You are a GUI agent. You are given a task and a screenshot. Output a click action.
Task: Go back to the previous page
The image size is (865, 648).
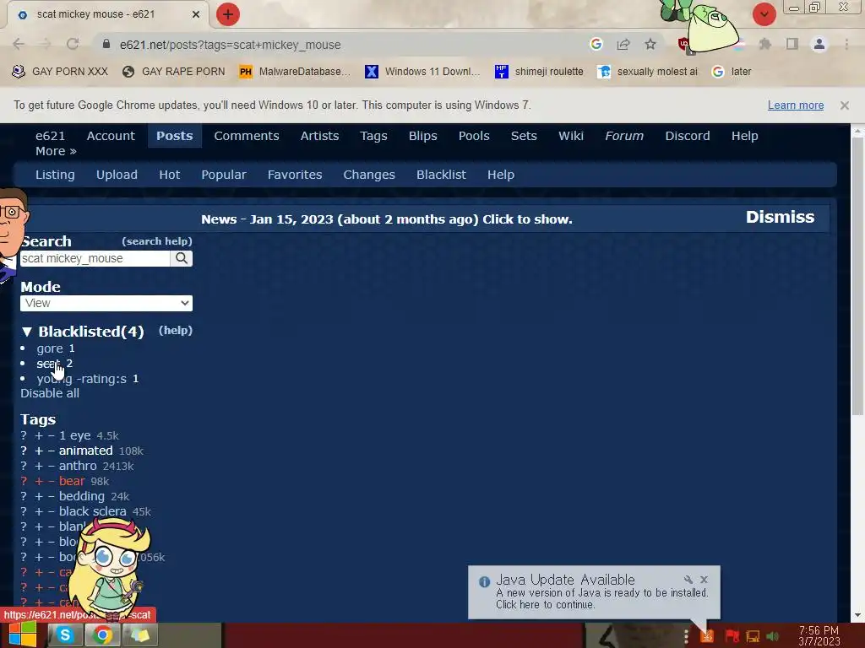pos(19,45)
